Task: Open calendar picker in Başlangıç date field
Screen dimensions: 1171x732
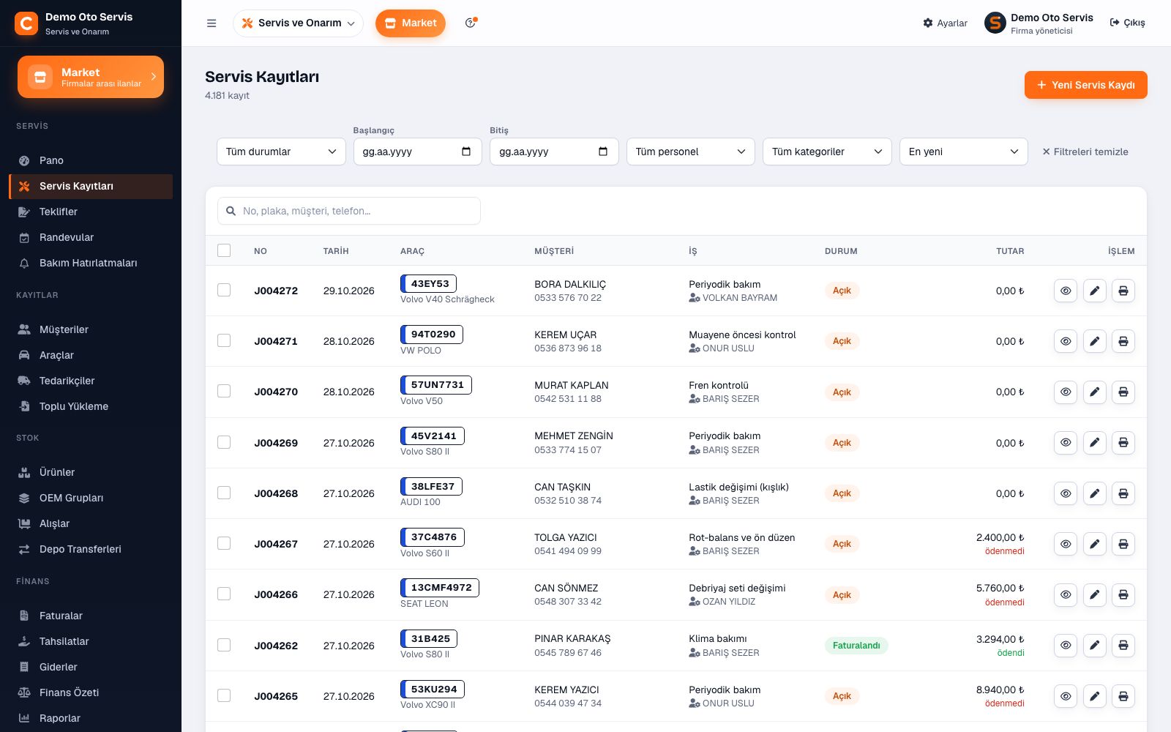Action: pos(466,152)
